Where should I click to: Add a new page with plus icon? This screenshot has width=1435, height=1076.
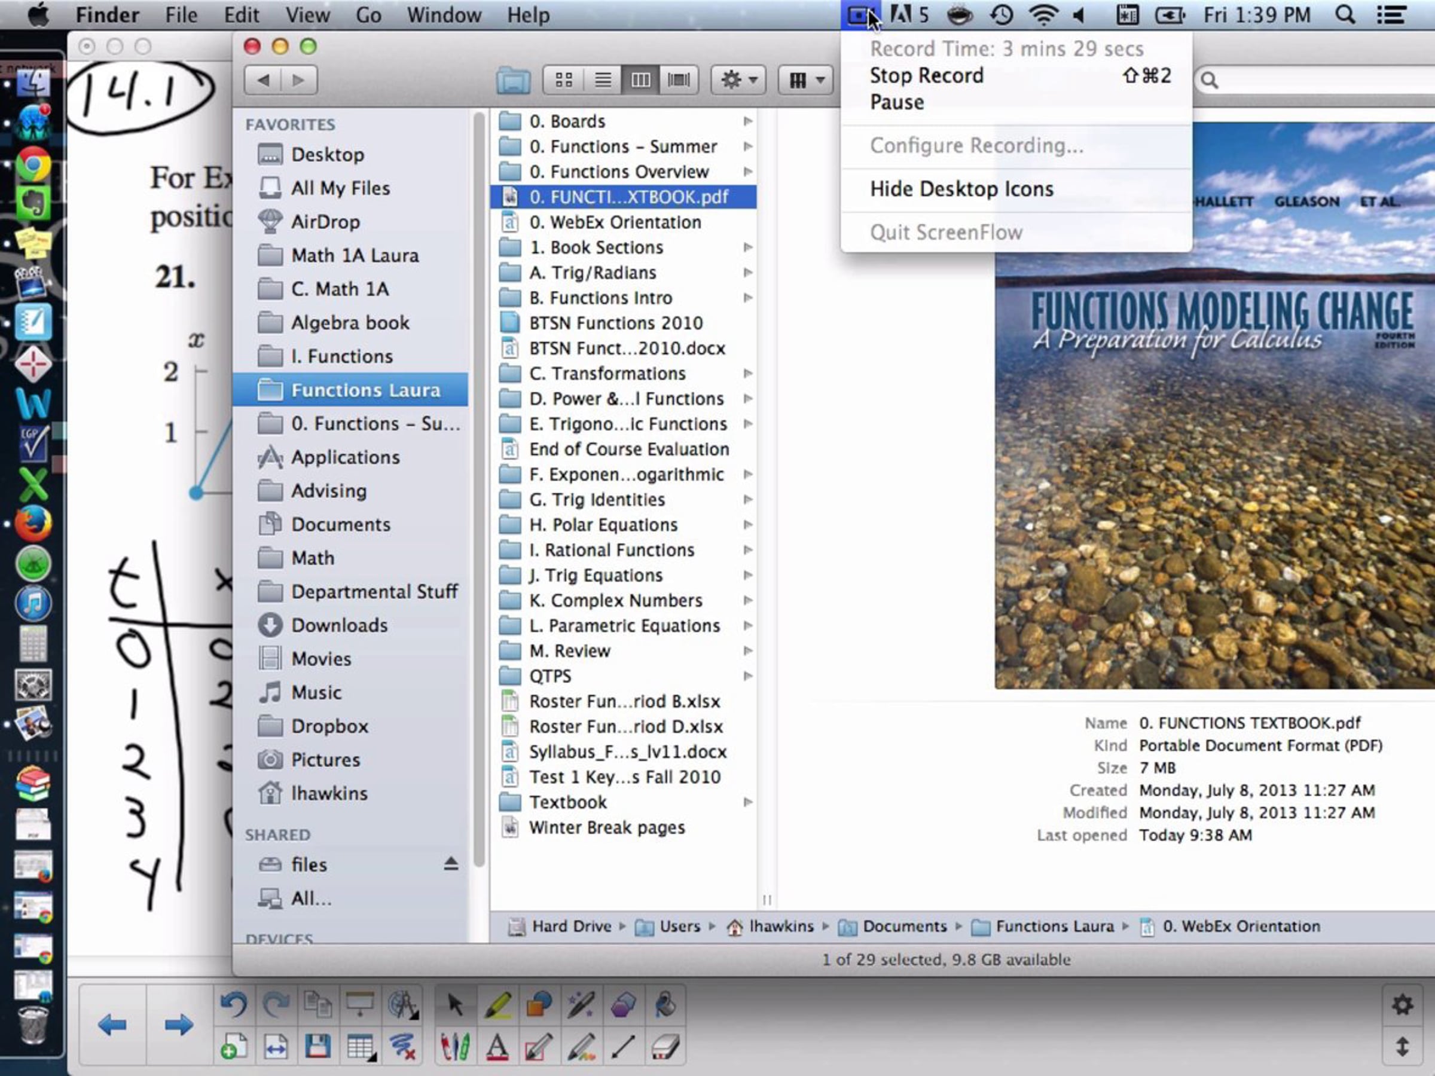coord(234,1047)
